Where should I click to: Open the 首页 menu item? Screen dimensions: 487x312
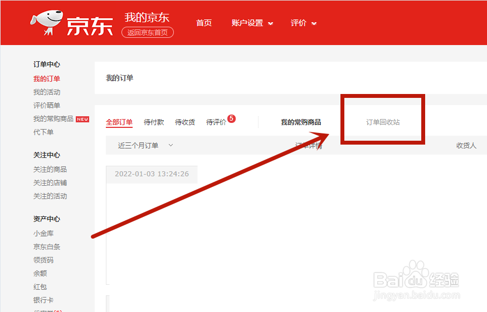[x=204, y=23]
